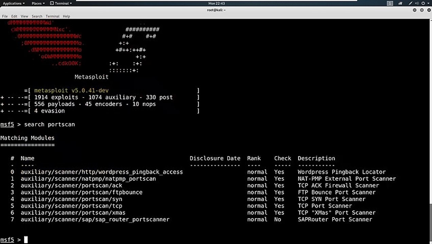Click the power icon in top bar
Screen dimensions: 432x244
point(424,3)
